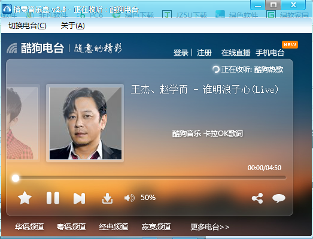Click the app icon in title bar

click(x=7, y=9)
